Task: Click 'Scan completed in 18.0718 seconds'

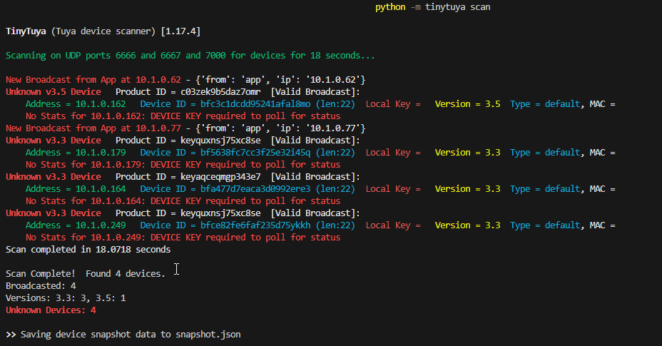Action: click(x=88, y=249)
